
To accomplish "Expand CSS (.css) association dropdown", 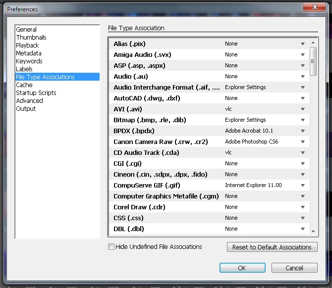I will 303,218.
